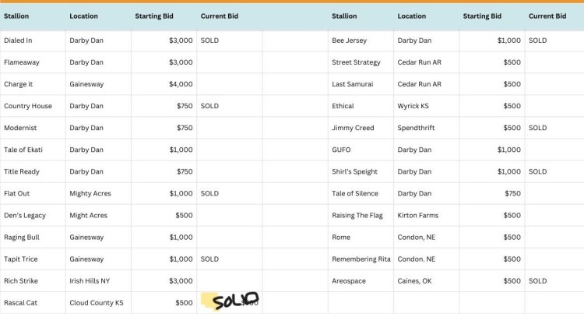584x317 pixels.
Task: Click the Remembering Rita stallion cell
Action: coord(361,259)
